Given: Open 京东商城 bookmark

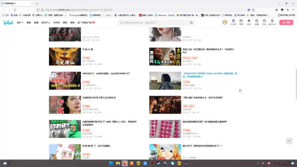Looking at the screenshot, I should pyautogui.click(x=239, y=15).
